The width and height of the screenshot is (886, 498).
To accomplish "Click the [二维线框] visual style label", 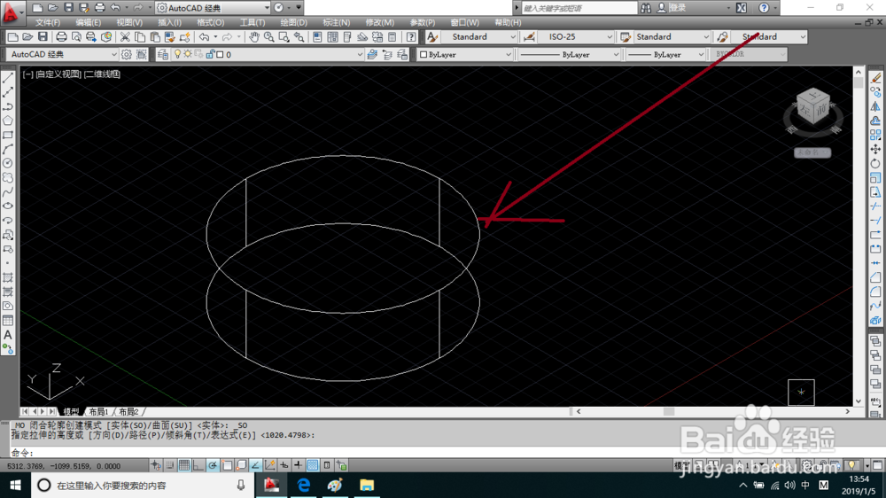I will (102, 74).
